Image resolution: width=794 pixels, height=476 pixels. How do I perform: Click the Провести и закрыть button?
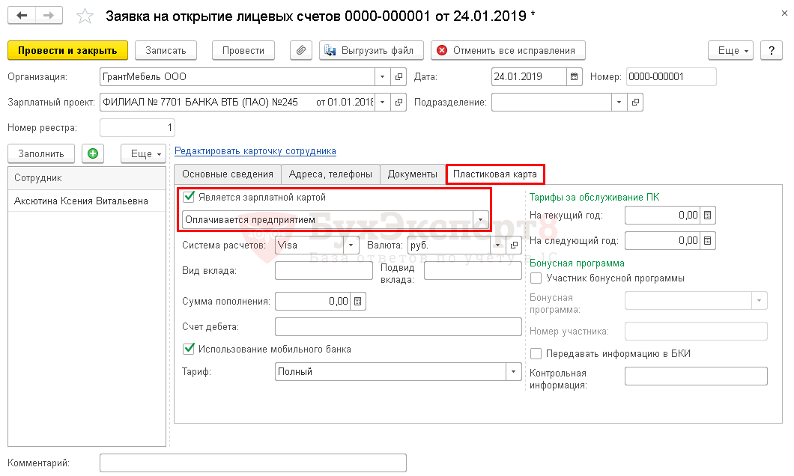click(x=68, y=50)
